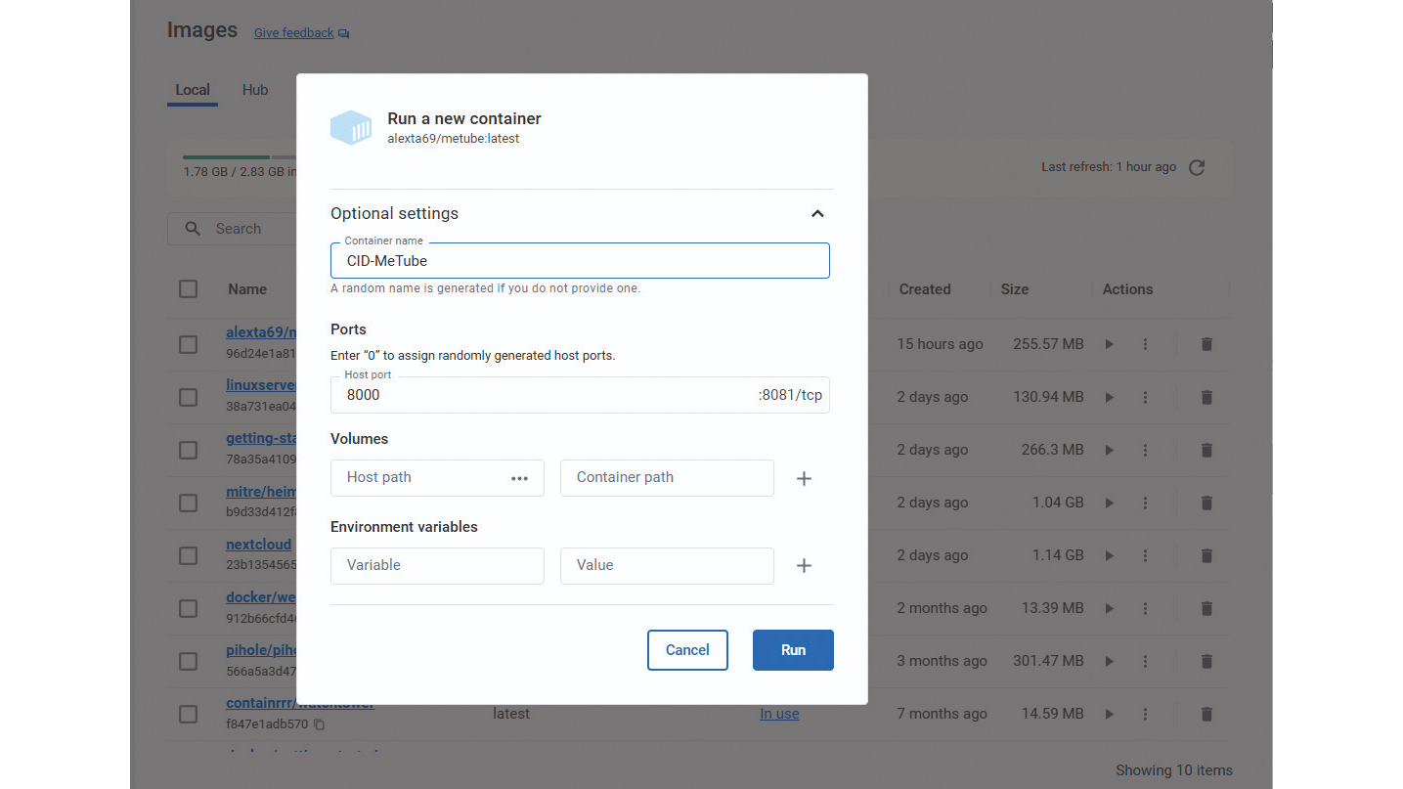Screen dimensions: 1403x789
Task: Open more actions for 255.57 MB image
Action: tap(1145, 344)
